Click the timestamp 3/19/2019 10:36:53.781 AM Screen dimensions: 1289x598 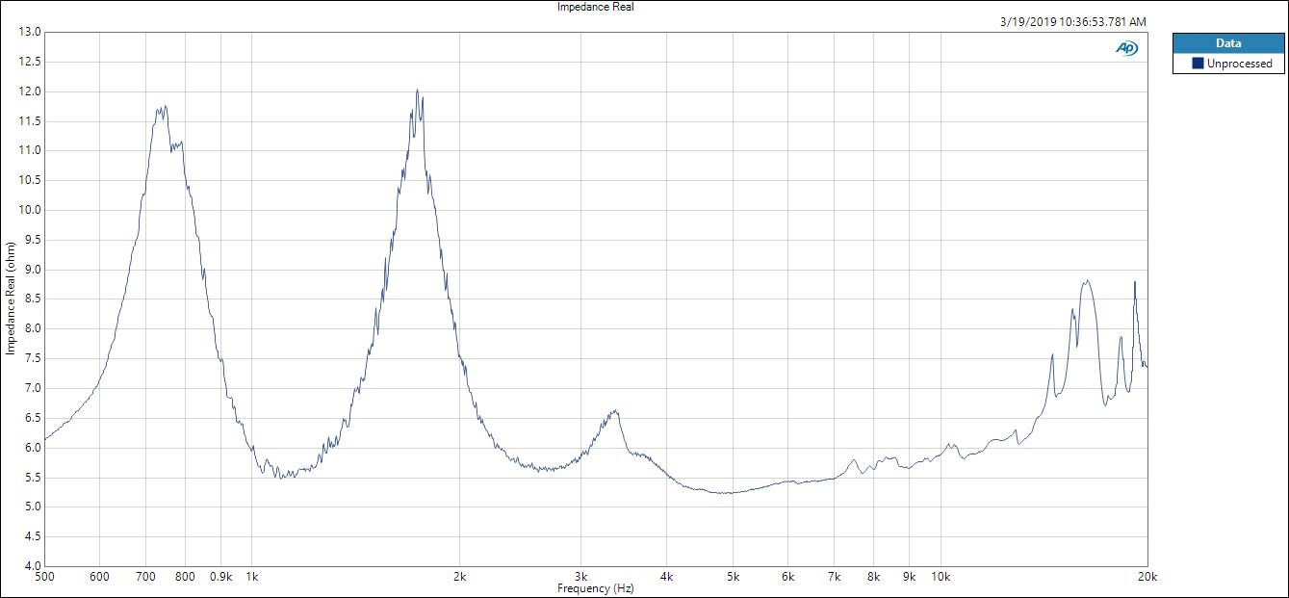[x=1074, y=21]
